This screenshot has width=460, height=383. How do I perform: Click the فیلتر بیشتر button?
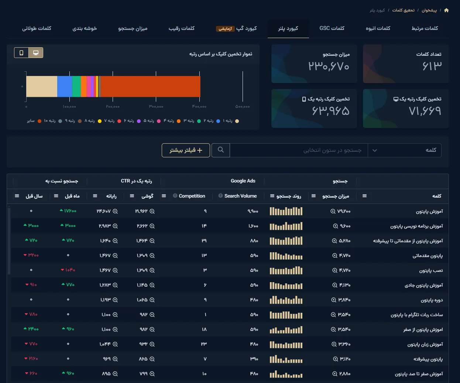coord(186,150)
